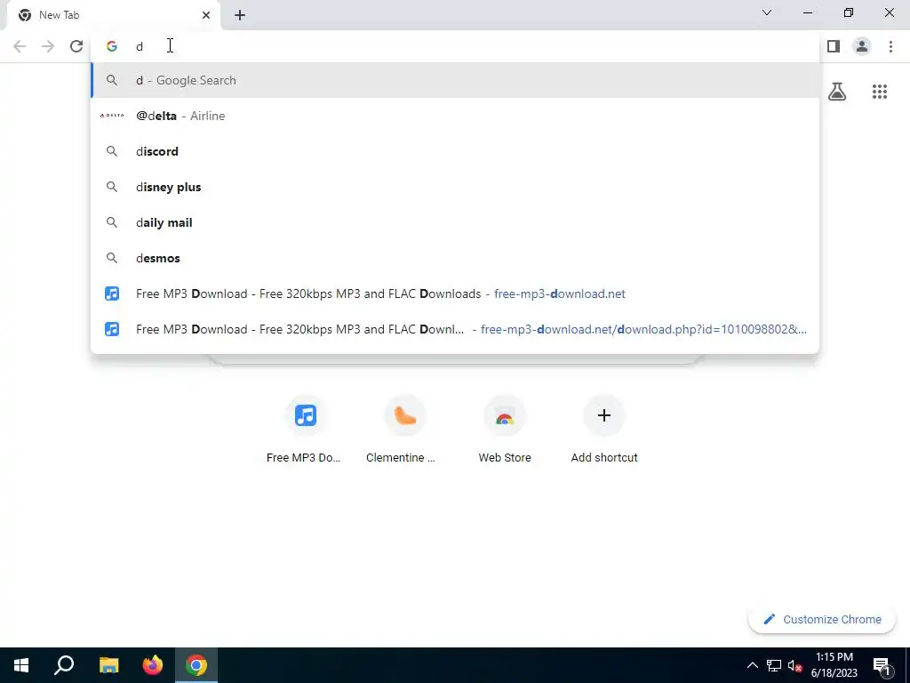
Task: Launch Firefox from the taskbar
Action: 153,665
